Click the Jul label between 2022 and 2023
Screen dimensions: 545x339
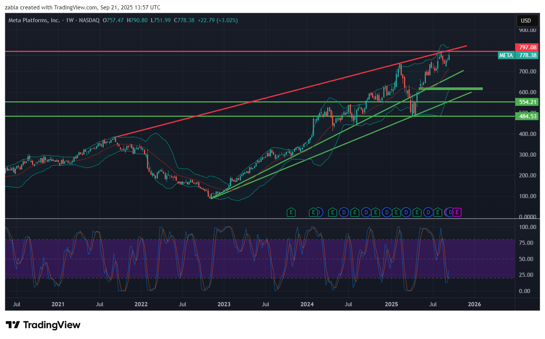click(x=182, y=304)
